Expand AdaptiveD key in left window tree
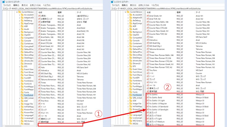 20,18
